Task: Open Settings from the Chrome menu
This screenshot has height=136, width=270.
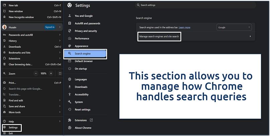Action: point(13,127)
